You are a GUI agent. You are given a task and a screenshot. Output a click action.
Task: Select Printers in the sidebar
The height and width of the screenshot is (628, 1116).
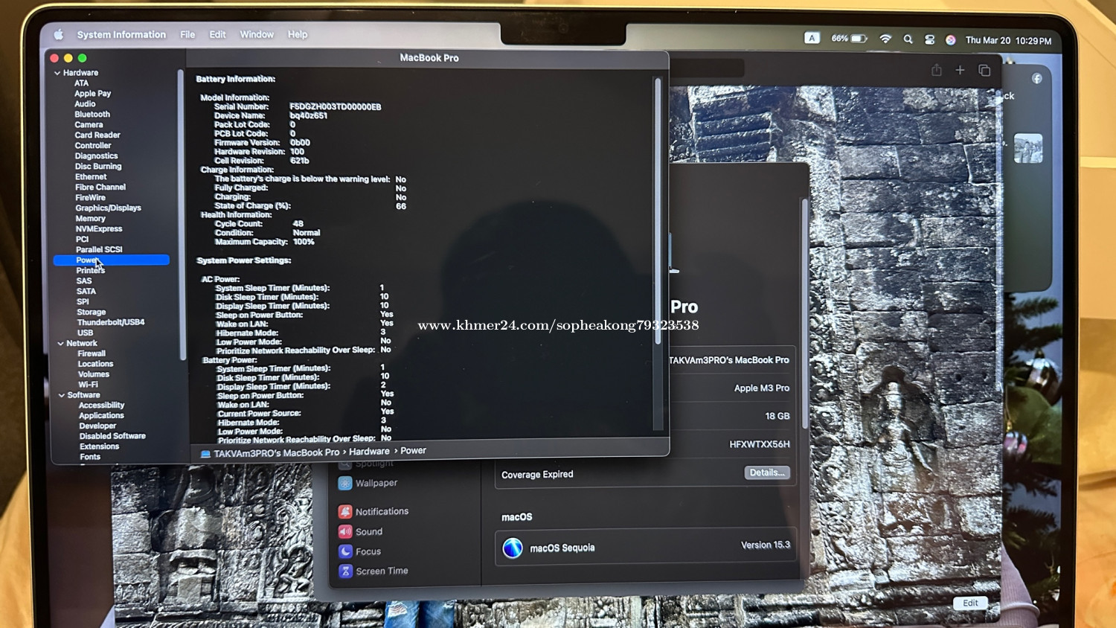point(90,271)
